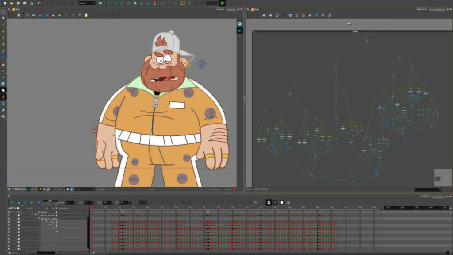Select the Text tool
The height and width of the screenshot is (255, 453).
tap(3, 51)
